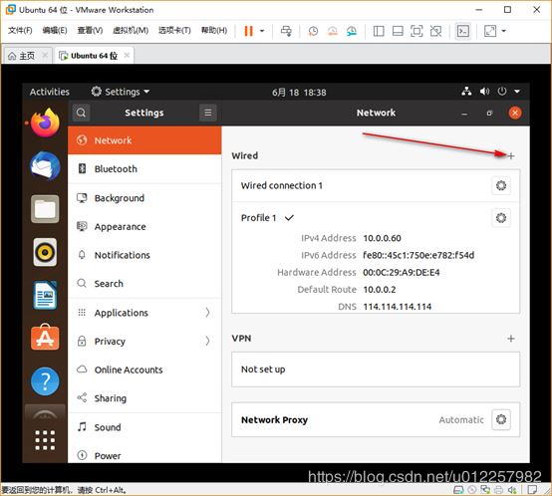
Task: Select Sharing in settings sidebar
Action: point(144,398)
